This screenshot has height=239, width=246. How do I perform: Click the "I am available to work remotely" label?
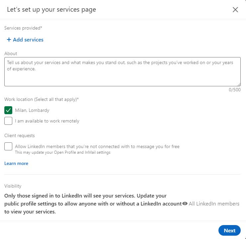click(x=47, y=121)
